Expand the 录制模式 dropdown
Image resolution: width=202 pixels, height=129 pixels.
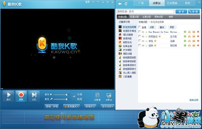coord(71,107)
